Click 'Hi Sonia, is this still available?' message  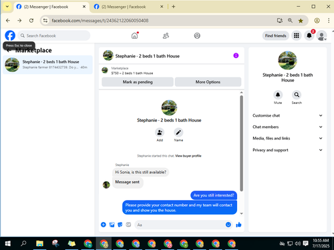coord(140,172)
